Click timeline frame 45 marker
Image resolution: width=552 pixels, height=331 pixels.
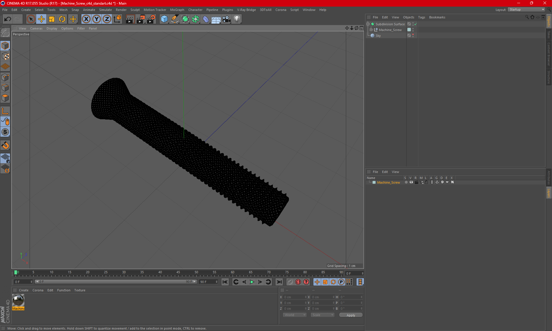coord(178,272)
